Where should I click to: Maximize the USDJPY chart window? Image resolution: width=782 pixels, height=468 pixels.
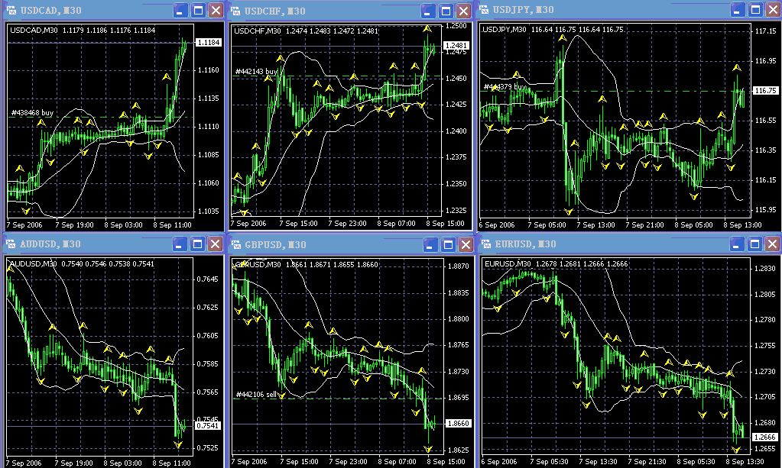tap(756, 9)
